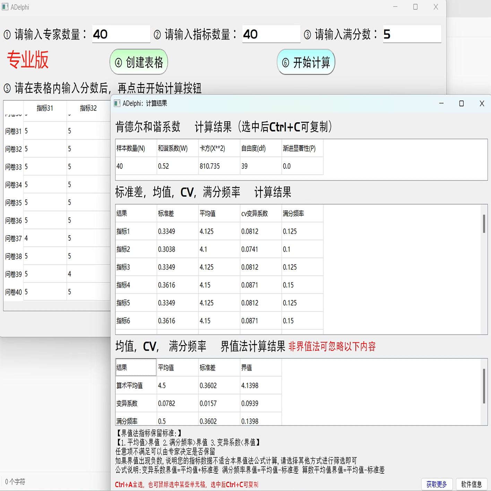Image resolution: width=491 pixels, height=491 pixels.
Task: Select the 指标3 row label
Action: [136, 267]
